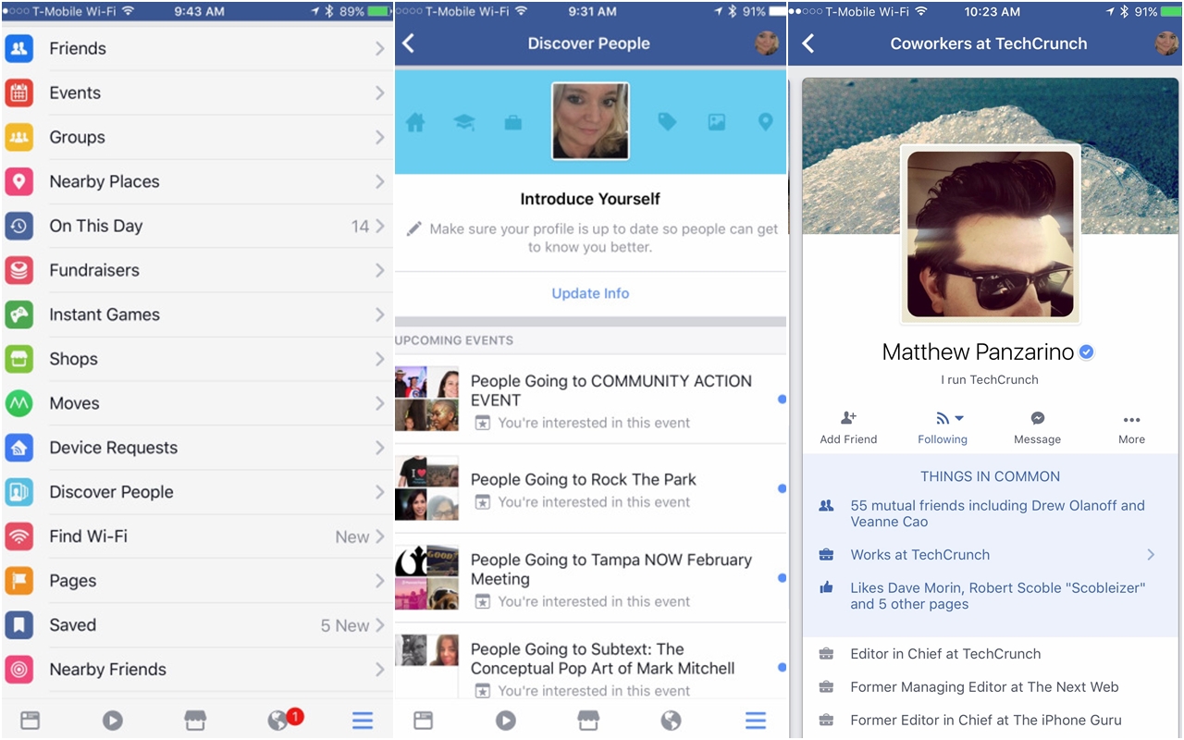
Task: Open People Going to Tampa NOW February Meeting
Action: point(590,578)
